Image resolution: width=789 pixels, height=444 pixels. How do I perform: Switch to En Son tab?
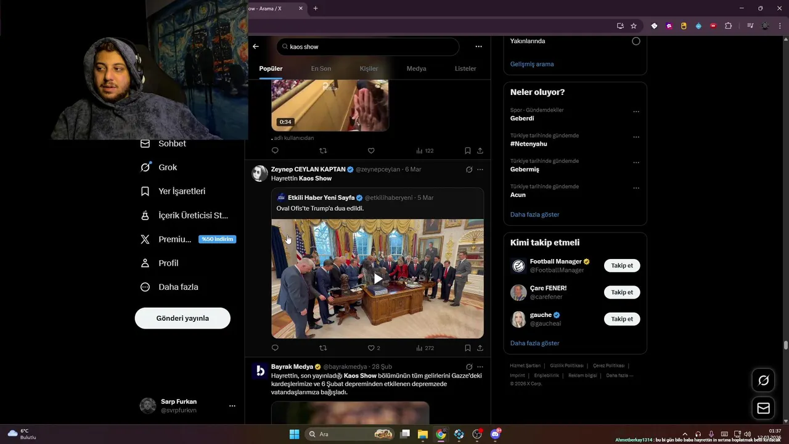(321, 68)
